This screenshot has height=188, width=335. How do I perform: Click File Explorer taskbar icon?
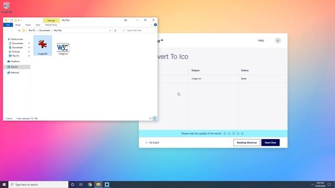coord(98,184)
